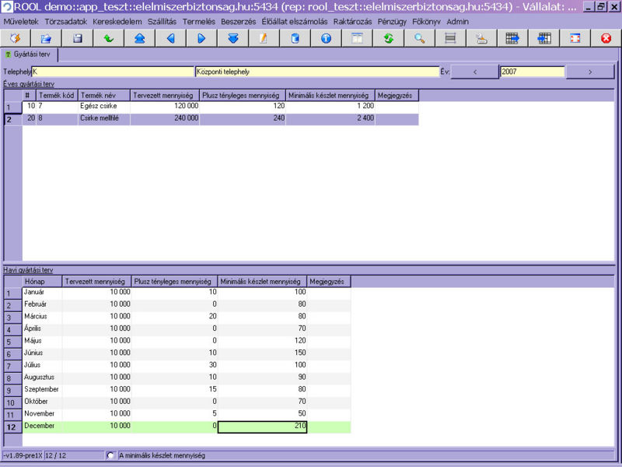Image resolution: width=622 pixels, height=467 pixels.
Task: Click the Tervezett mennyiség header in yearly table
Action: (164, 95)
